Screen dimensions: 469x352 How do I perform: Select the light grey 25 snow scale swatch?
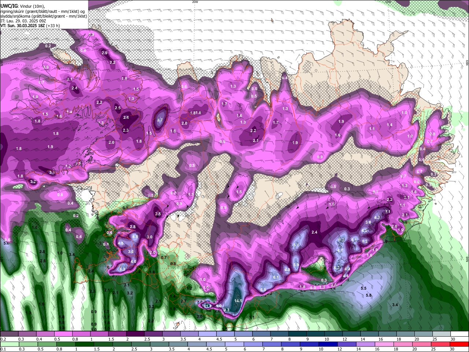(442, 334)
